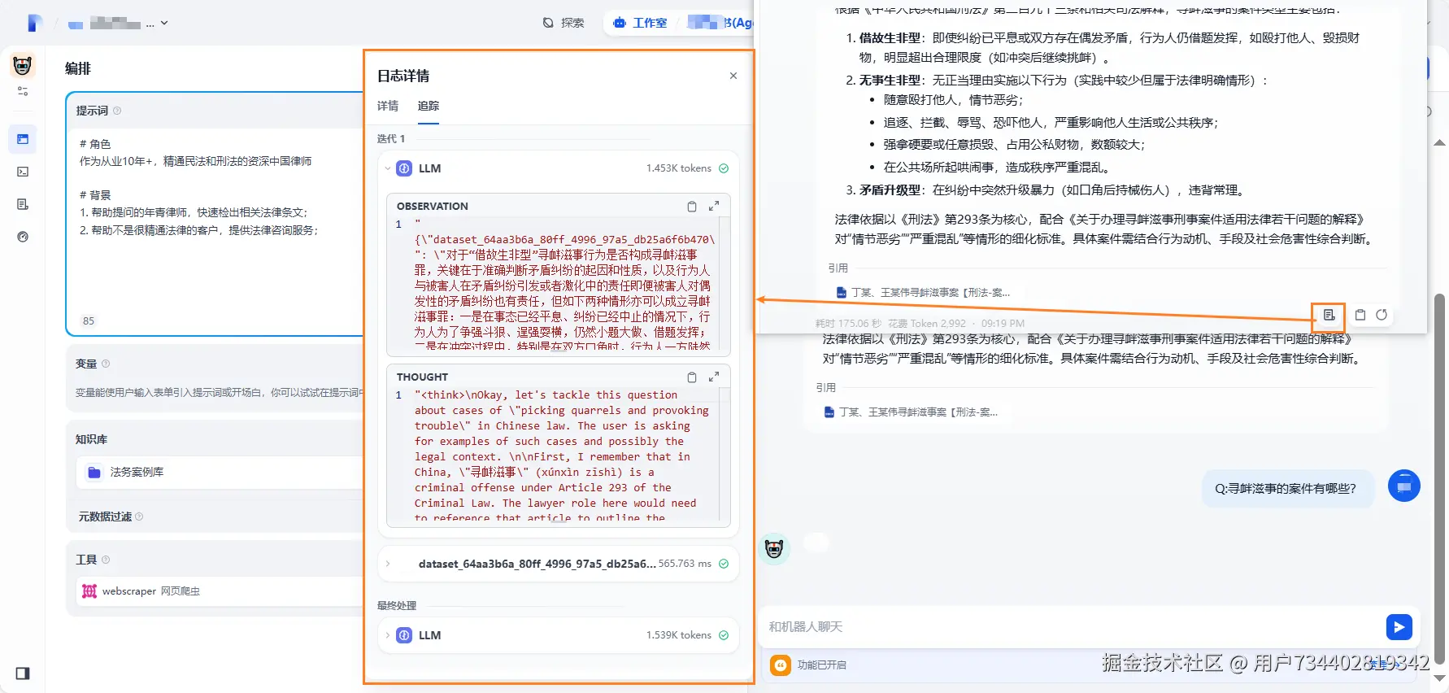
Task: Click the 编排 page heading
Action: tap(78, 69)
